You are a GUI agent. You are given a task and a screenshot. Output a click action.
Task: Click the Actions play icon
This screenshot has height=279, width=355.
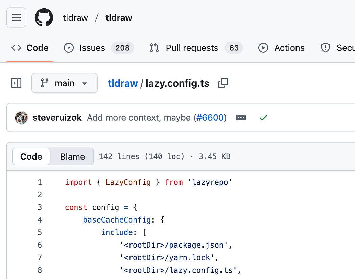[263, 48]
